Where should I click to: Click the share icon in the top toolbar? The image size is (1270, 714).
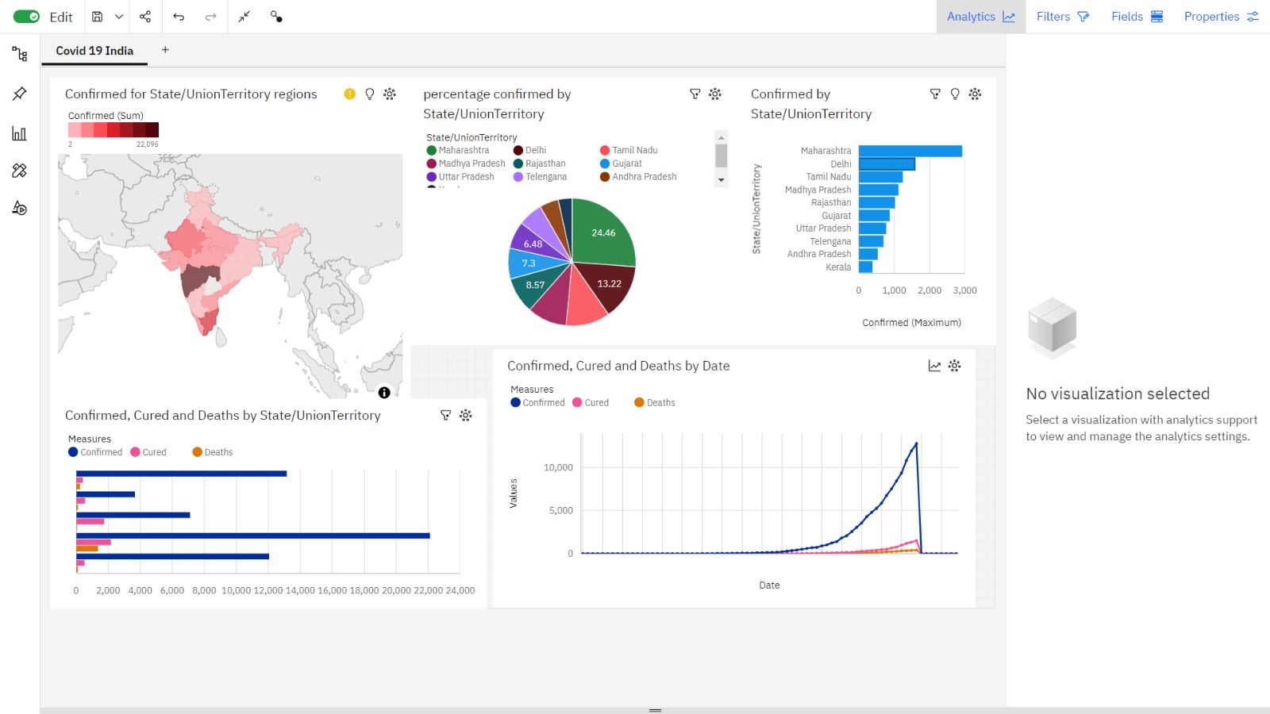tap(145, 16)
